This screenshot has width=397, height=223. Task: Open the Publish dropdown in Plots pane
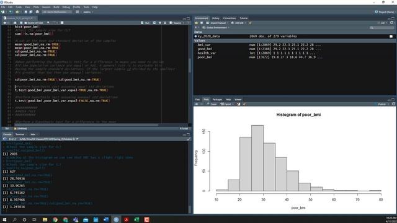point(381,104)
